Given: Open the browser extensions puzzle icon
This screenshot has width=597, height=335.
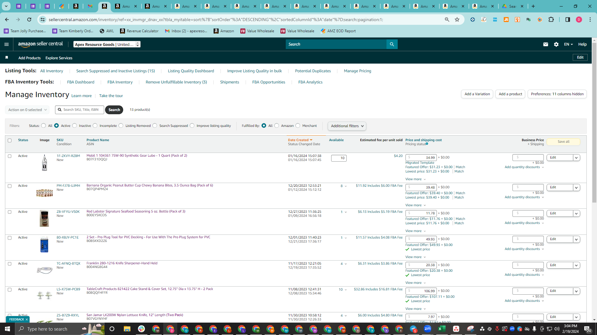Looking at the screenshot, I should click(551, 20).
